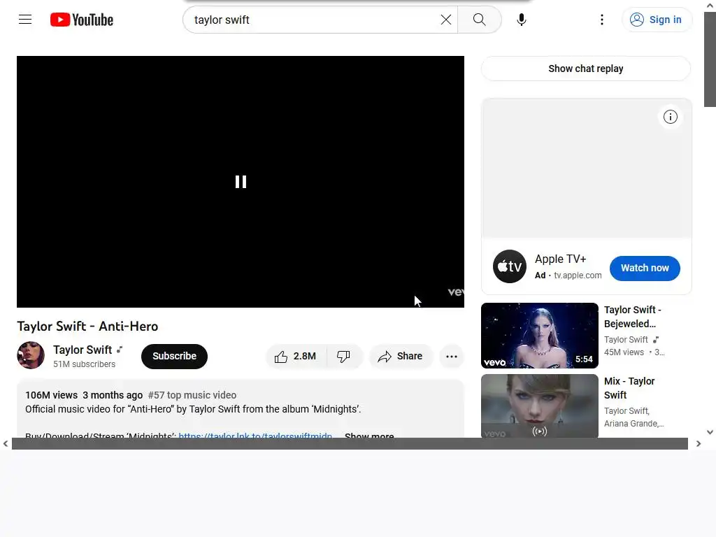The height and width of the screenshot is (537, 716).
Task: Dislike the video with thumbs down
Action: (344, 356)
